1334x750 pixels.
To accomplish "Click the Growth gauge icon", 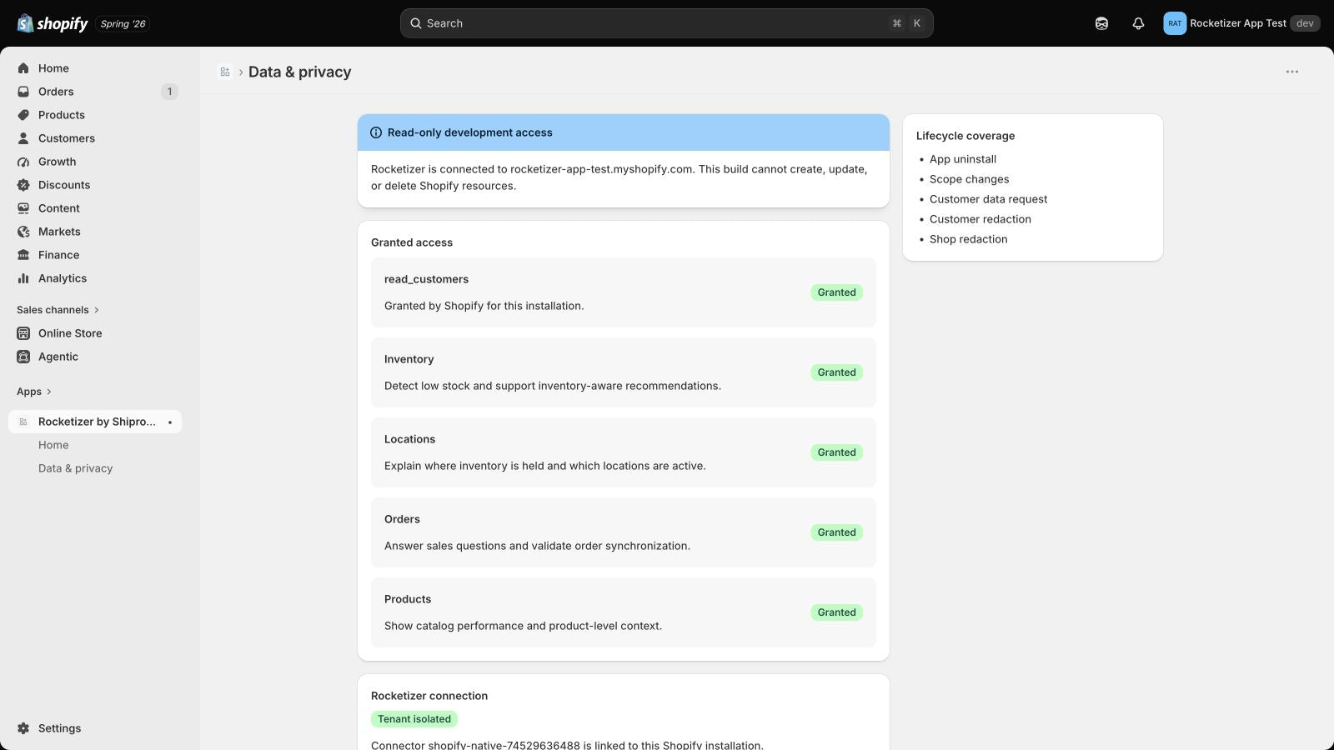I will click(x=23, y=162).
